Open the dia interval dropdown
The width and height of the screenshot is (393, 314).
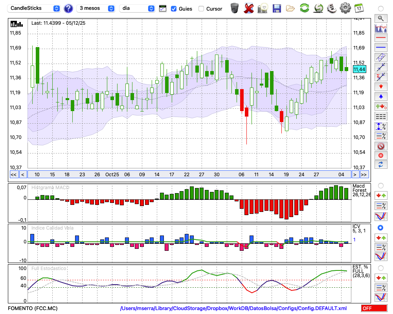click(137, 8)
